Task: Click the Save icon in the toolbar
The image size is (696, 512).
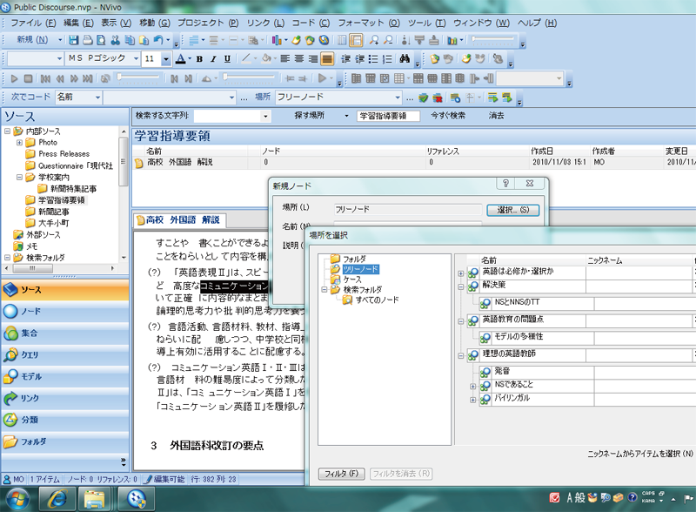Action: 74,40
